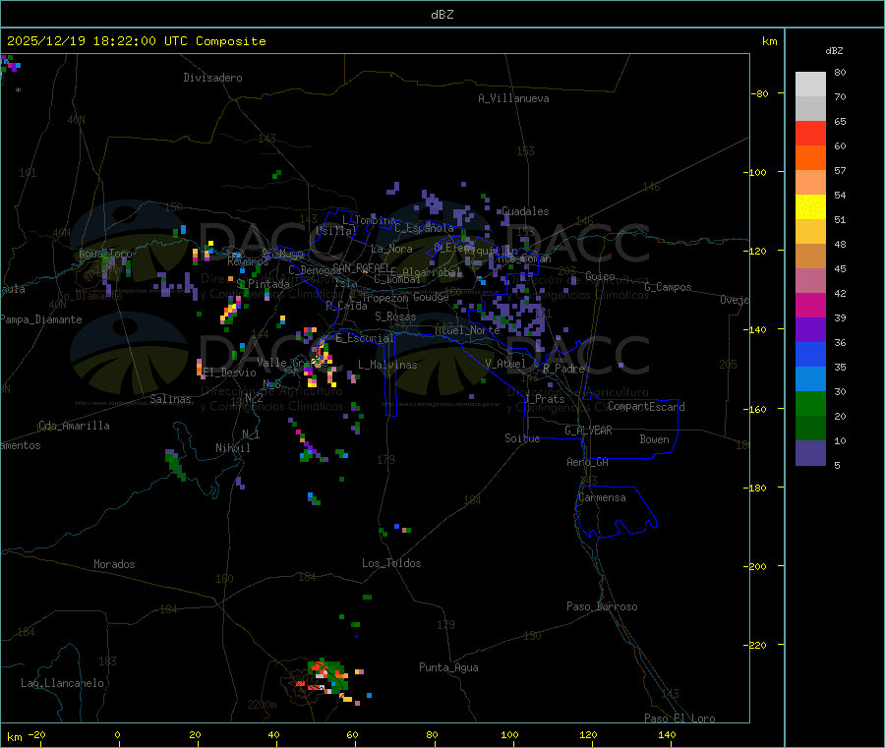This screenshot has height=748, width=885.
Task: Click the Carmensa location label
Action: [x=602, y=497]
